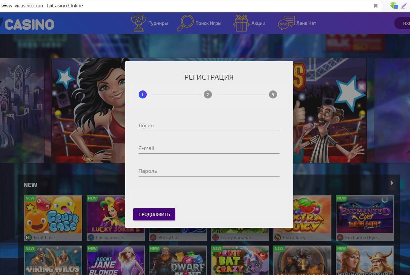This screenshot has height=275, width=410.
Task: Open the Viking Wilds game thumbnail
Action: (53, 260)
